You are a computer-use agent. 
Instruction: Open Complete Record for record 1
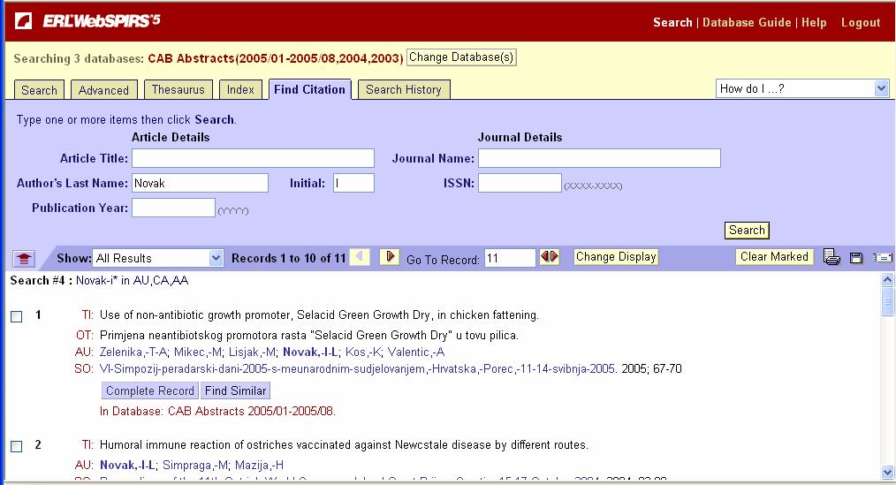pyautogui.click(x=149, y=390)
